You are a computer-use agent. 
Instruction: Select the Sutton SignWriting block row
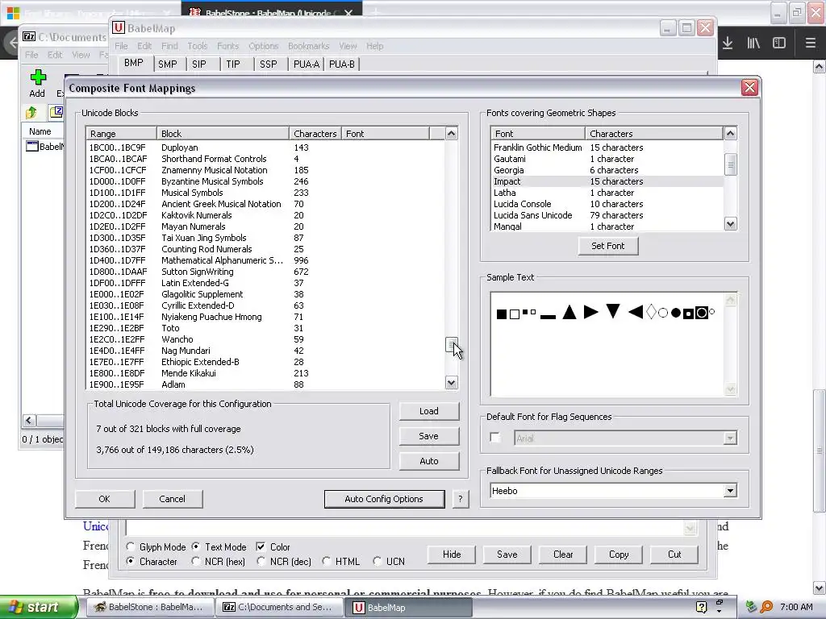tap(265, 272)
